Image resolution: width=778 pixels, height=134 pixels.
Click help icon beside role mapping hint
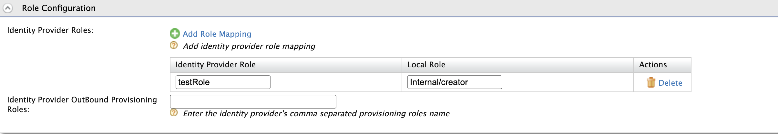(x=174, y=45)
